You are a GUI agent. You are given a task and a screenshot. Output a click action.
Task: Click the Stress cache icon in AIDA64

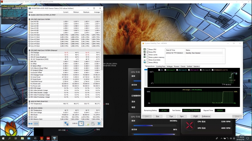(145, 55)
